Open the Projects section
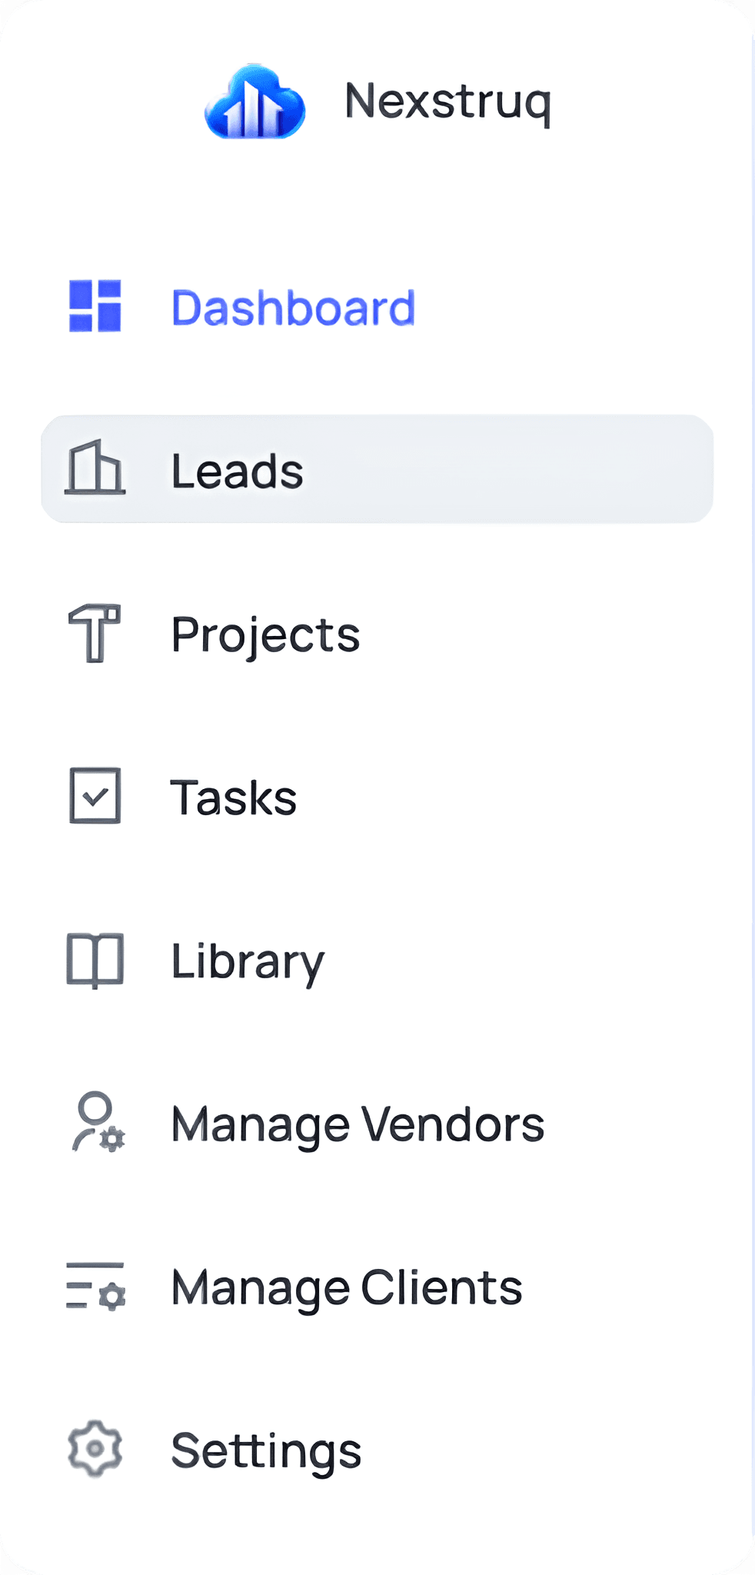This screenshot has width=755, height=1575. 265,634
